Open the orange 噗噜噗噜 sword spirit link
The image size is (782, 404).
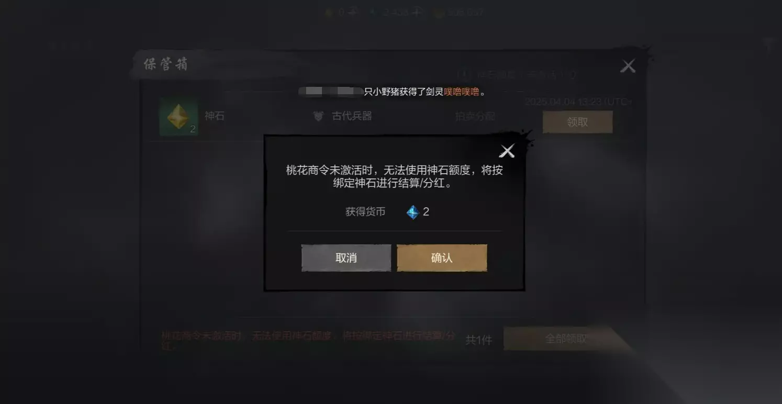point(461,92)
